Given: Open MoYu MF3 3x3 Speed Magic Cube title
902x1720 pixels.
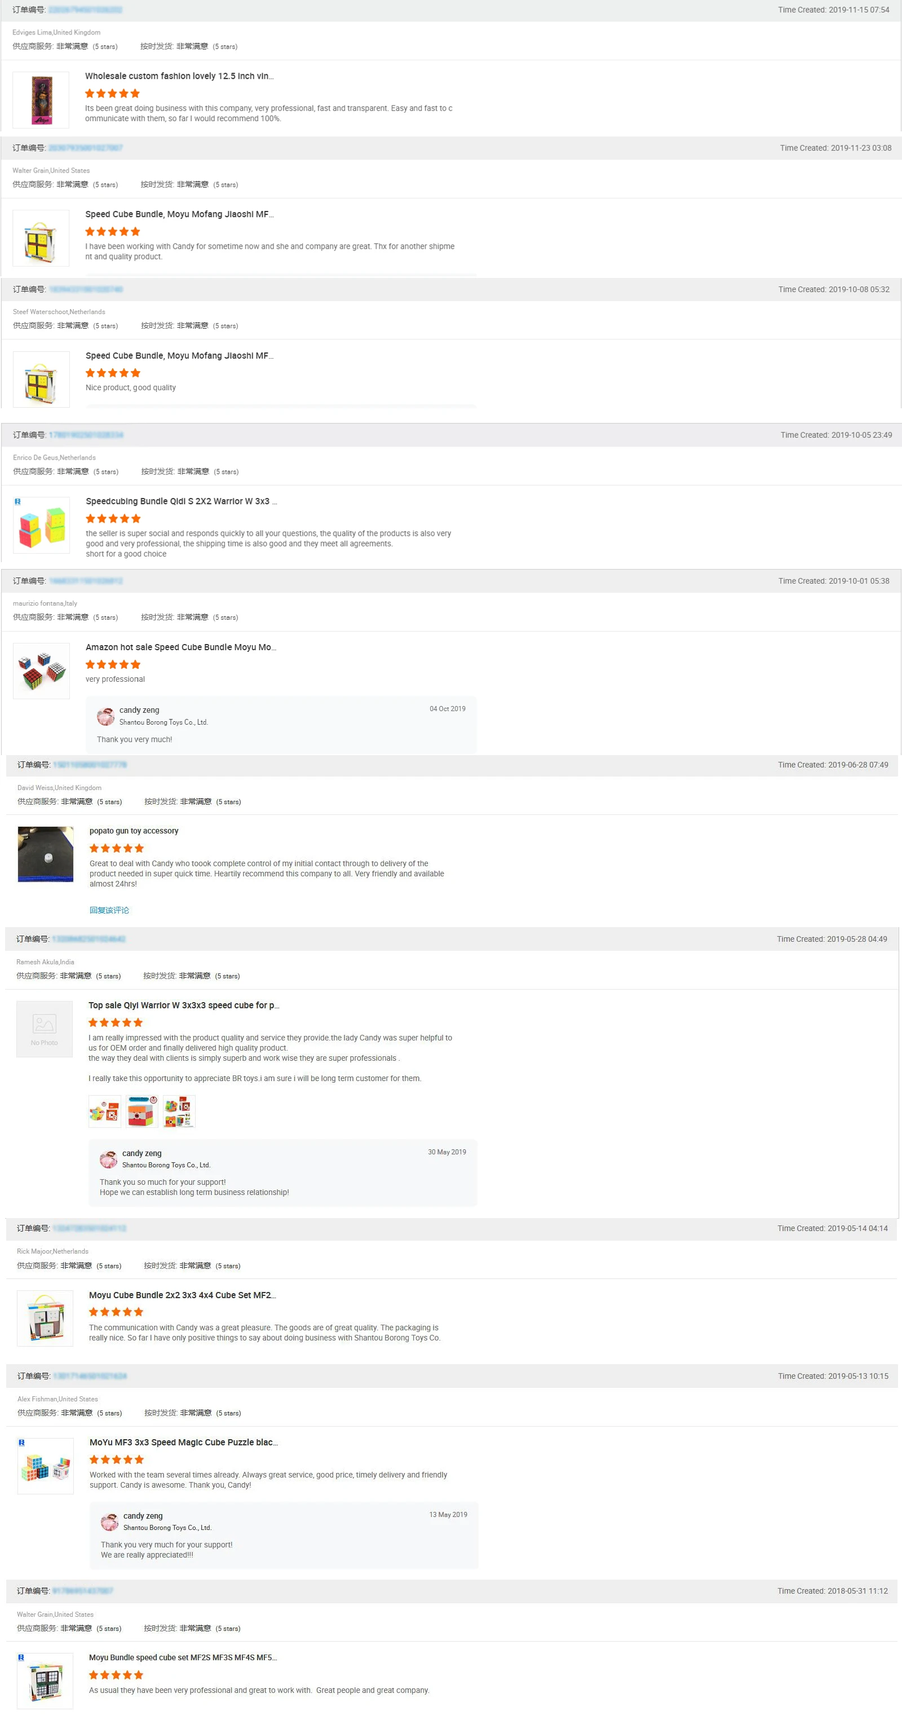Looking at the screenshot, I should click(x=184, y=1441).
